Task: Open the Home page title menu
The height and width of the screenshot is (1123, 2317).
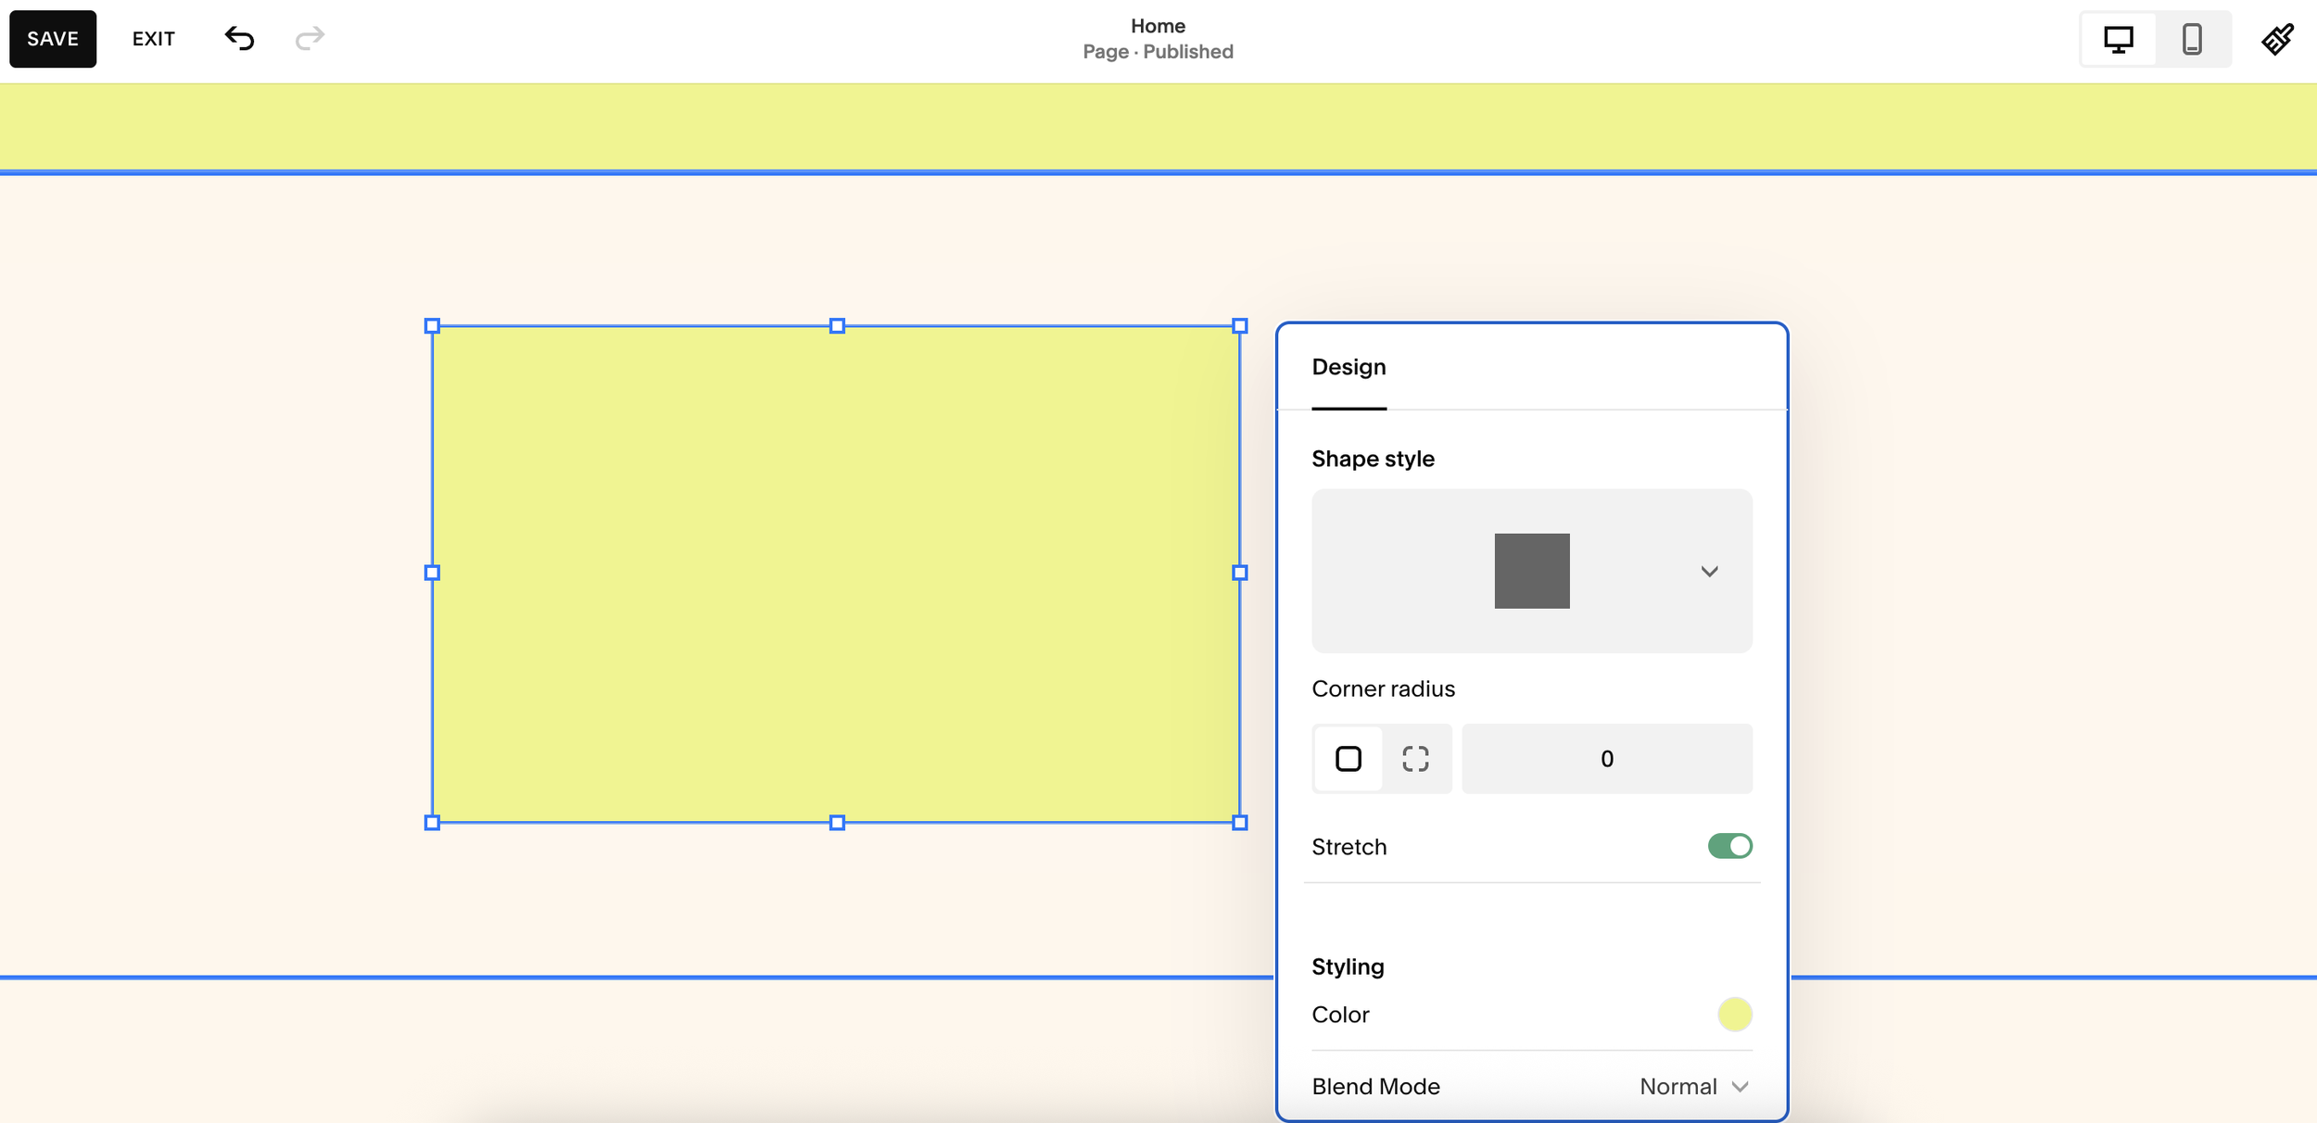Action: (x=1157, y=37)
